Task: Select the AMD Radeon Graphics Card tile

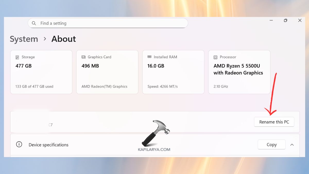Action: click(107, 72)
